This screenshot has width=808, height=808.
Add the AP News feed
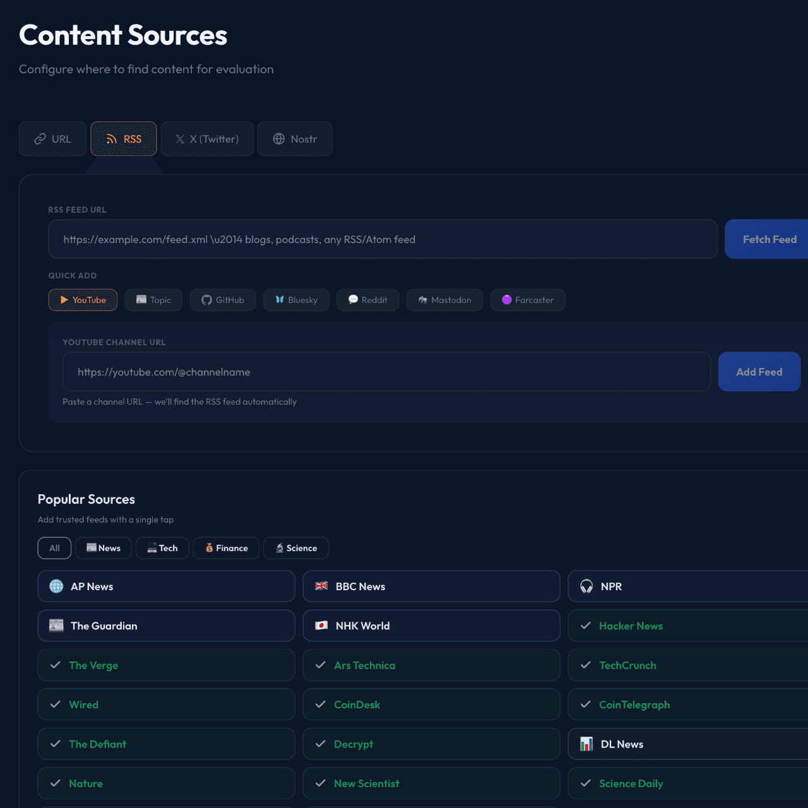(x=166, y=586)
